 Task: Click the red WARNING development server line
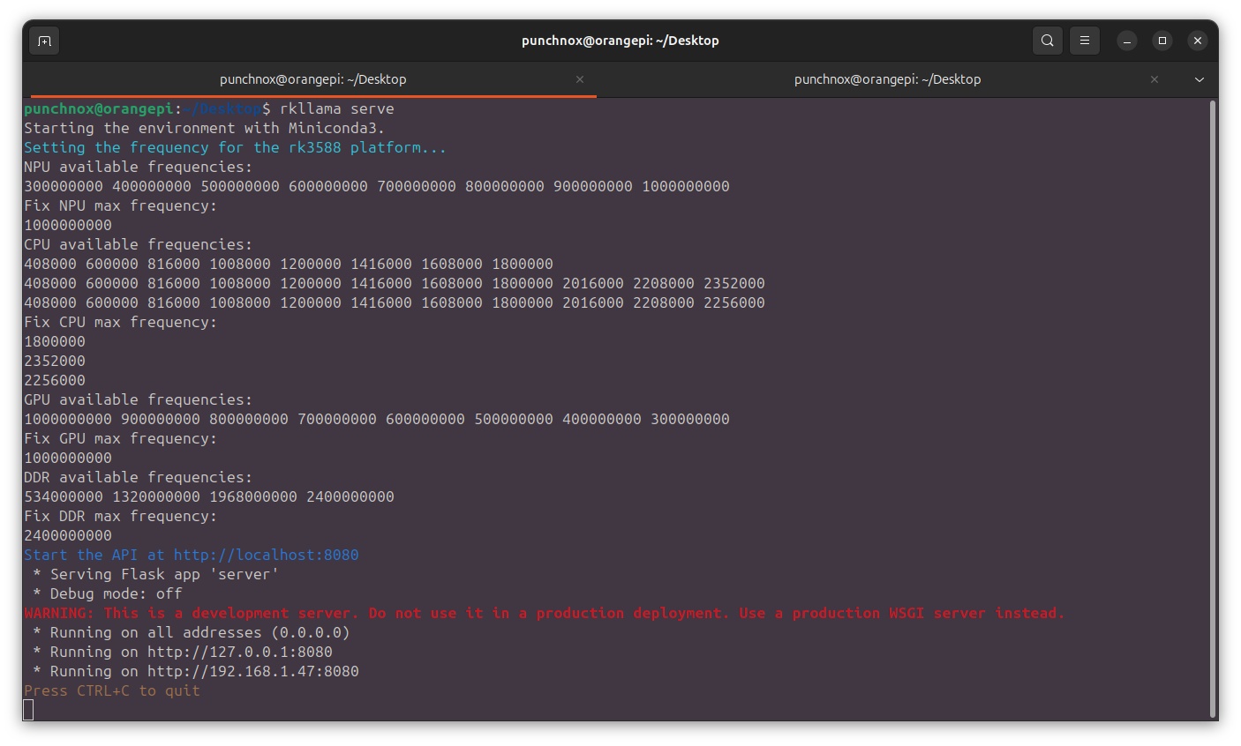point(545,614)
